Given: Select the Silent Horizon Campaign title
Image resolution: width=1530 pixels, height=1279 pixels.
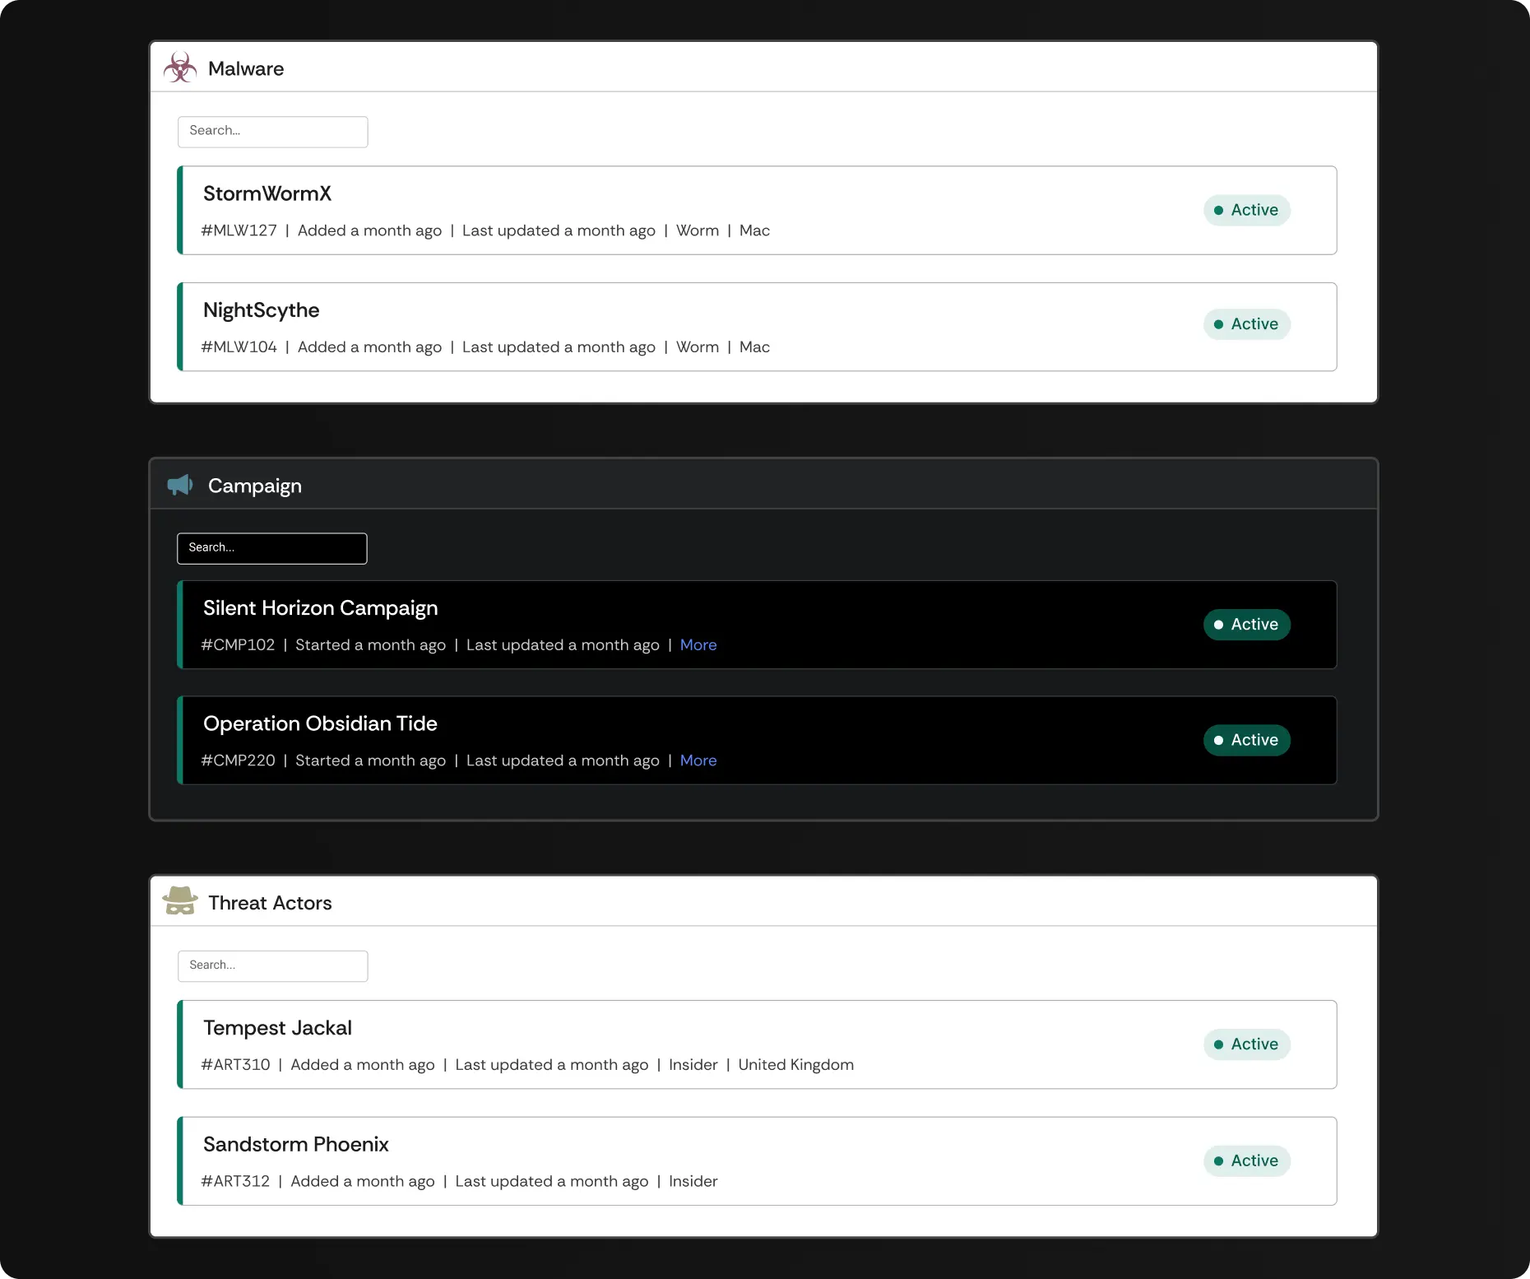Looking at the screenshot, I should pyautogui.click(x=320, y=608).
